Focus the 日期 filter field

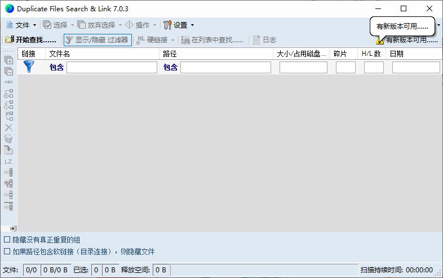tap(416, 68)
